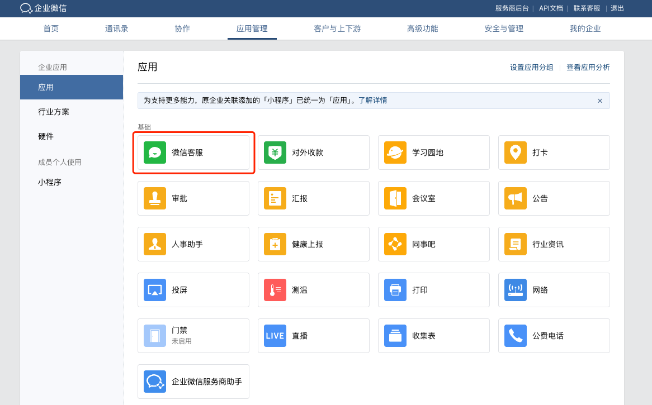
Task: Click the 联系客服 link
Action: (x=587, y=8)
